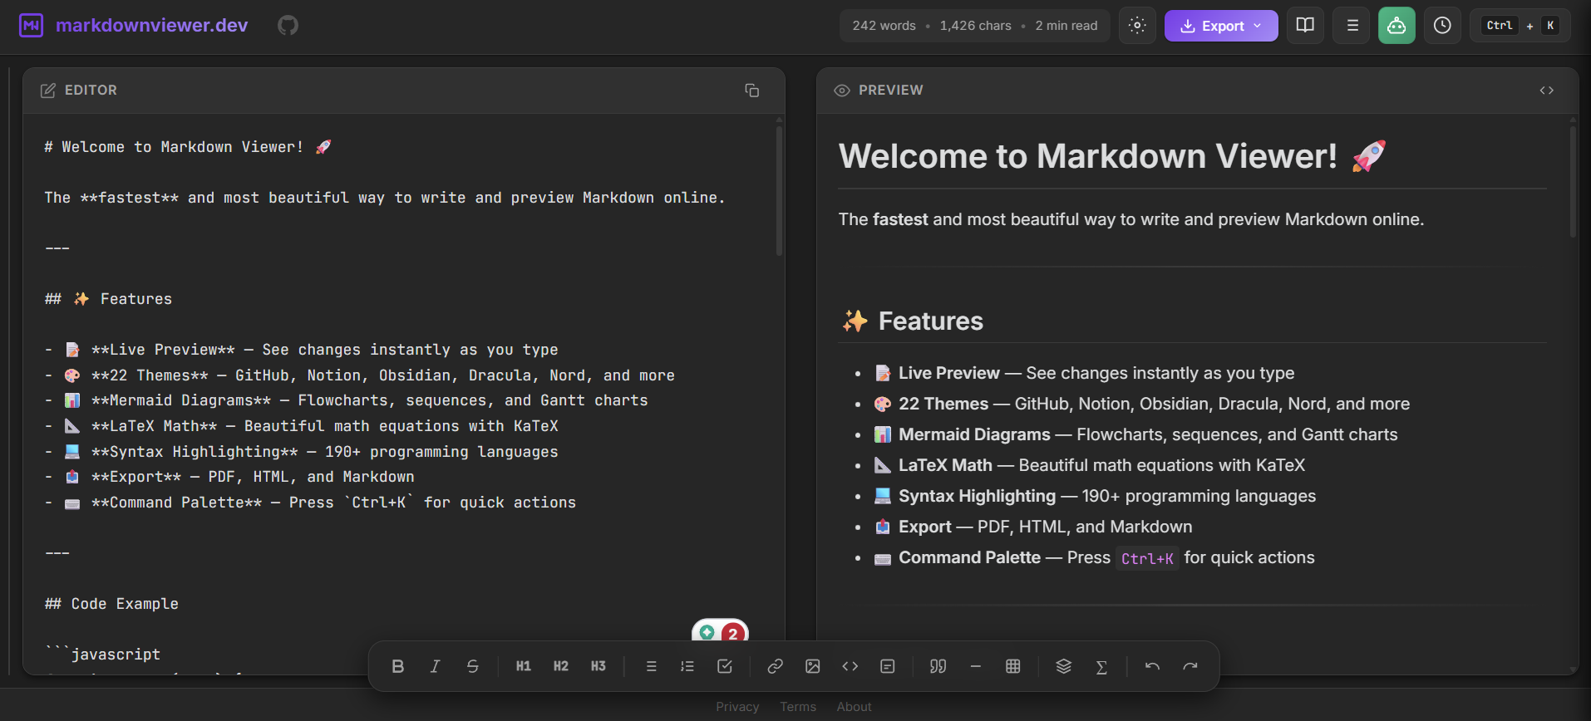Image resolution: width=1591 pixels, height=721 pixels.
Task: Click the '**Command Palette**' line in editor
Action: click(310, 503)
